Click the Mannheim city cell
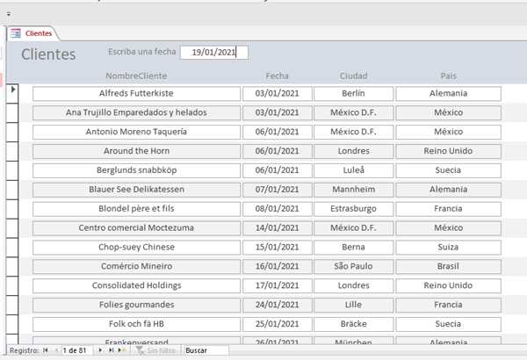527x360 pixels. coord(354,190)
